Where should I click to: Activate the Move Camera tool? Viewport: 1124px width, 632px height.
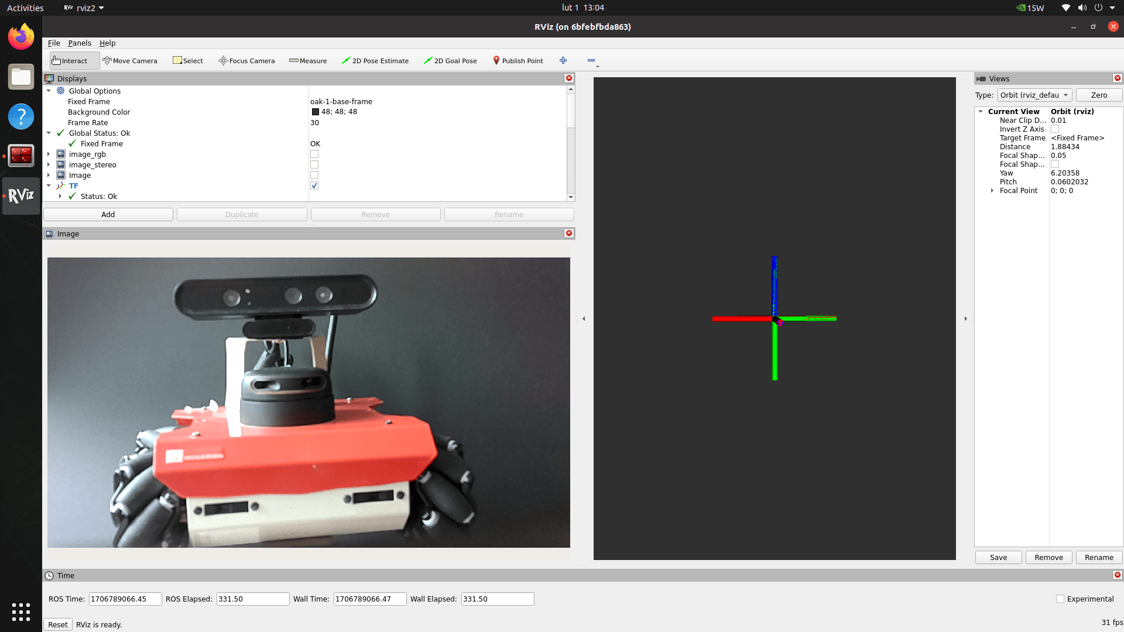[x=130, y=61]
